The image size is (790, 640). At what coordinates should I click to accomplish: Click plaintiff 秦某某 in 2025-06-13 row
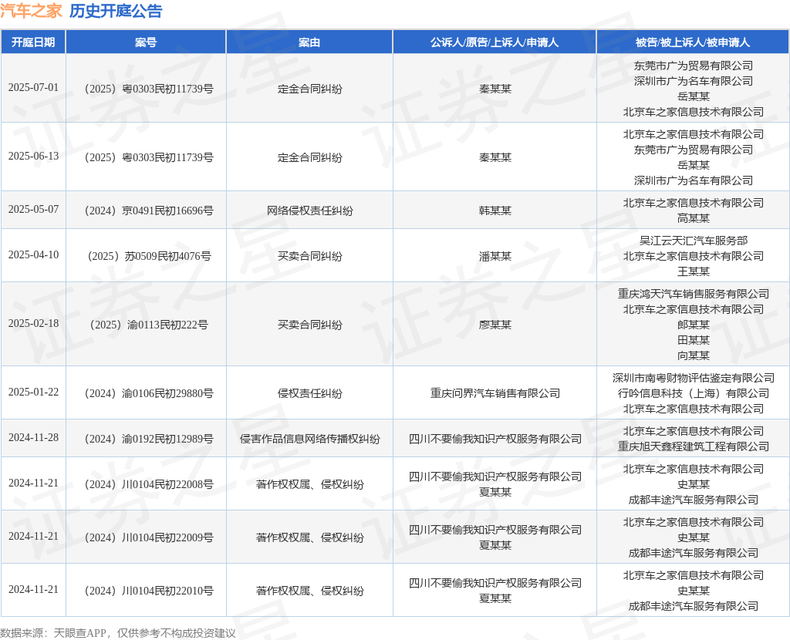[x=495, y=157]
